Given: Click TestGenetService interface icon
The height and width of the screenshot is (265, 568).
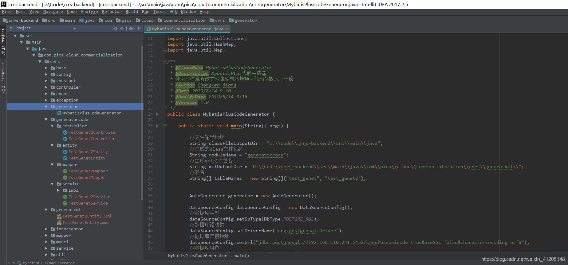Looking at the screenshot, I should pyautogui.click(x=65, y=203).
